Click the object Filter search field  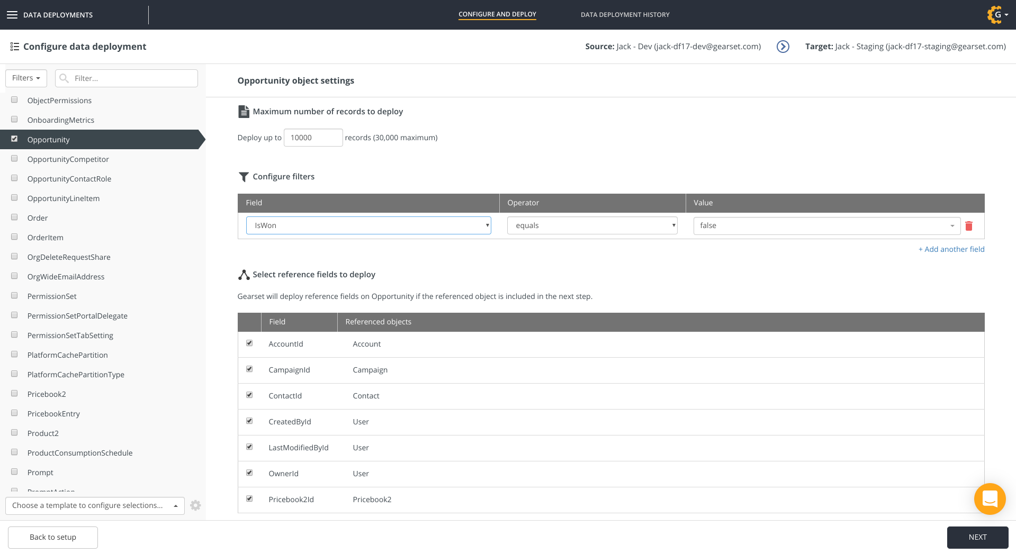click(127, 78)
